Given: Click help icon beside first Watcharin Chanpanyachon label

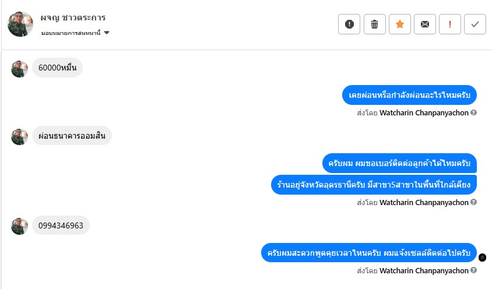Looking at the screenshot, I should (x=474, y=112).
